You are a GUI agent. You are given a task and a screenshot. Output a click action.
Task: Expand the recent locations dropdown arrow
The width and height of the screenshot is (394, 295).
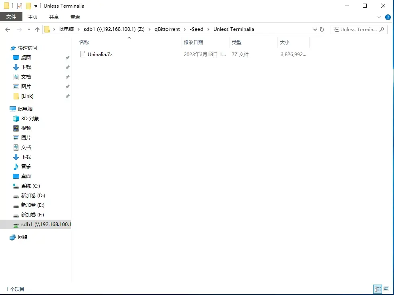point(29,30)
